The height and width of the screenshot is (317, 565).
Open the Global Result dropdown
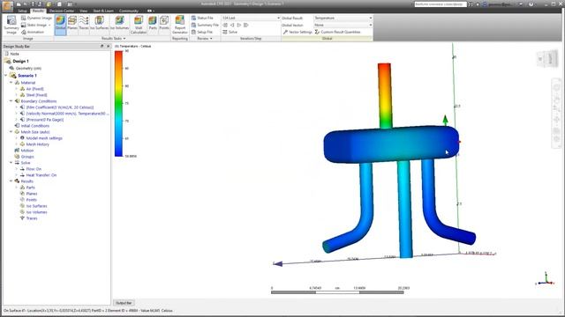[x=371, y=18]
